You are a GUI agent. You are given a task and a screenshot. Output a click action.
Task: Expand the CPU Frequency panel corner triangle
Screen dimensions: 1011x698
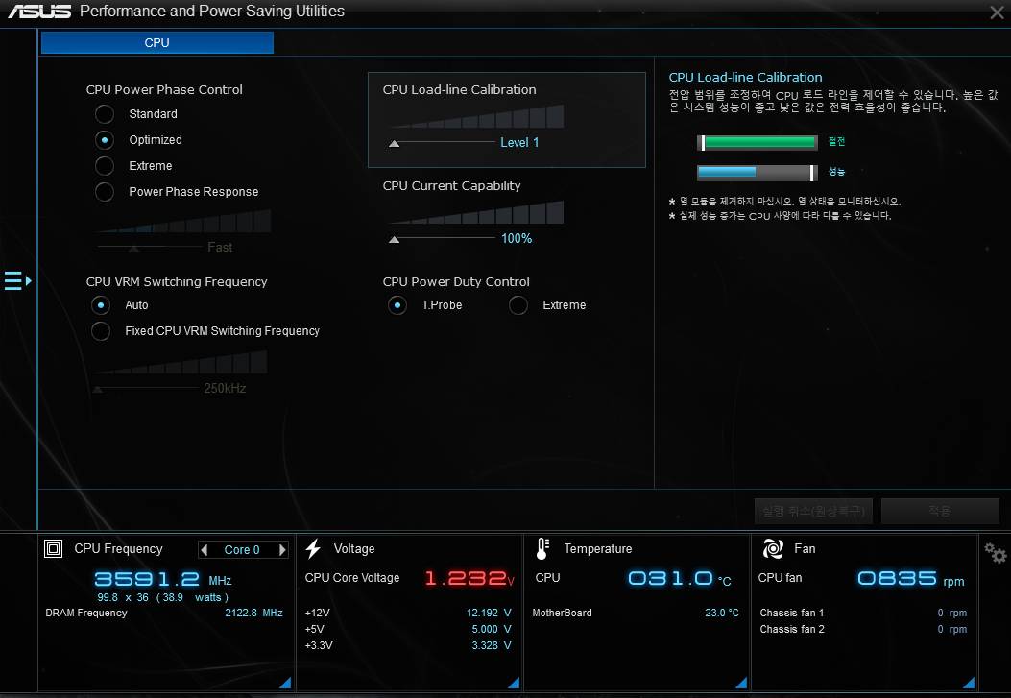coord(285,684)
